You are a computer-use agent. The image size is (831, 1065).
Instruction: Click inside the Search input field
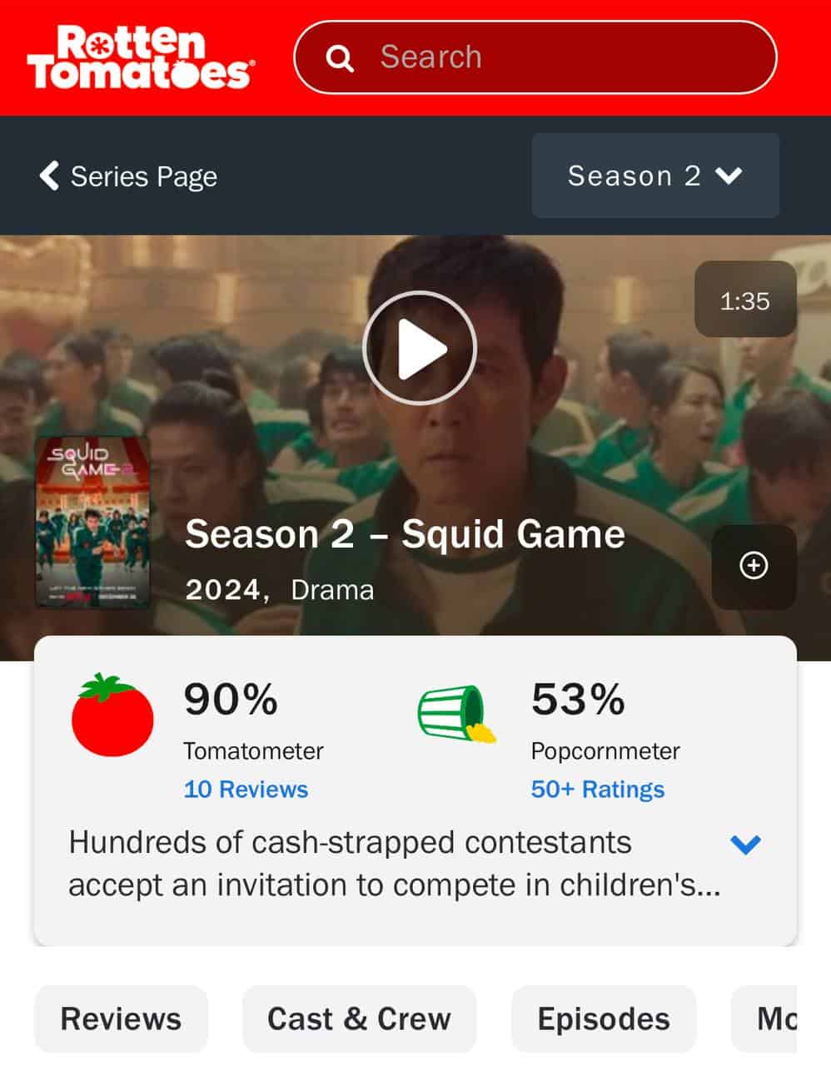coord(535,57)
